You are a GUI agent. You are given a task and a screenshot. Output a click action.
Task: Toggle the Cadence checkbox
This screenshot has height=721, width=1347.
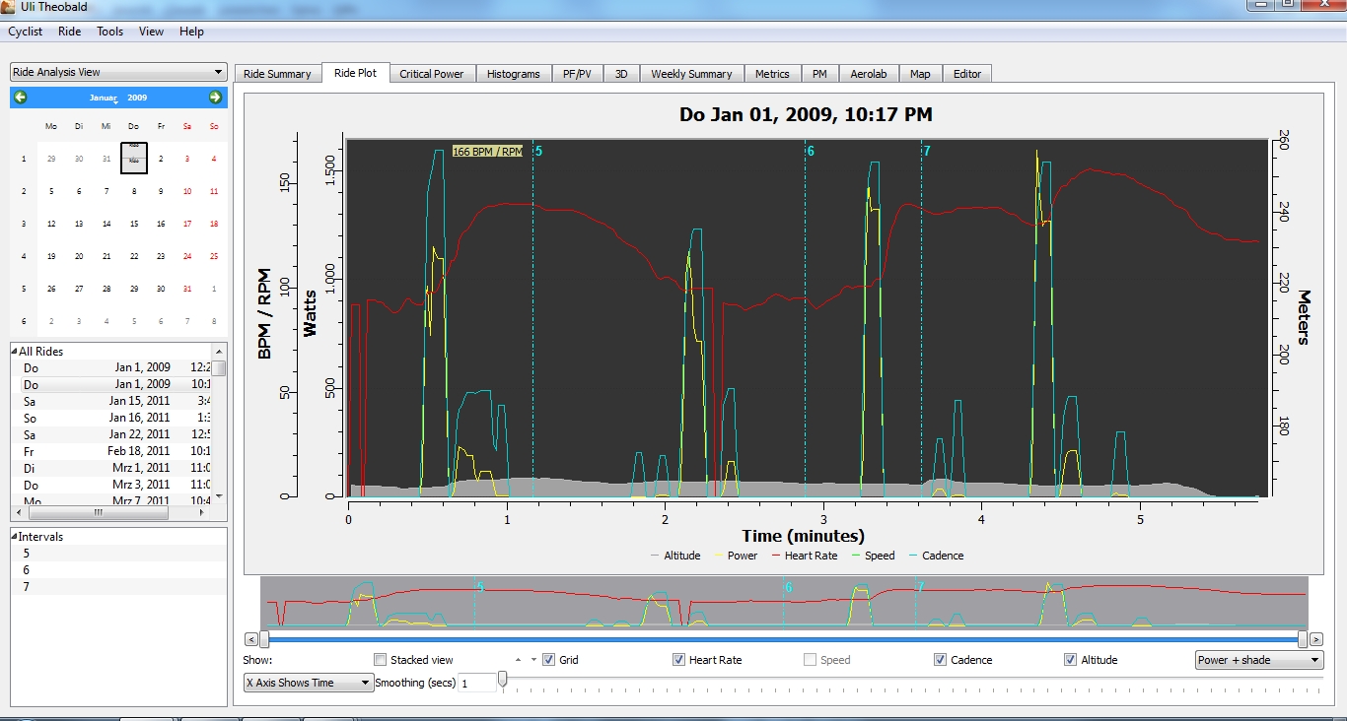pyautogui.click(x=941, y=660)
